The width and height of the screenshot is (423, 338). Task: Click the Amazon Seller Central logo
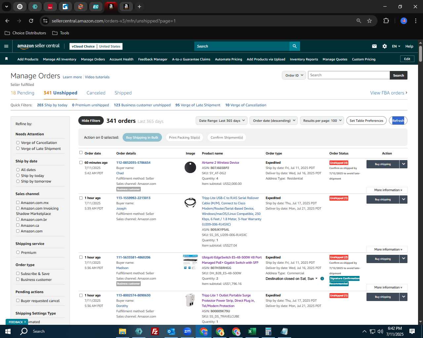coord(38,46)
